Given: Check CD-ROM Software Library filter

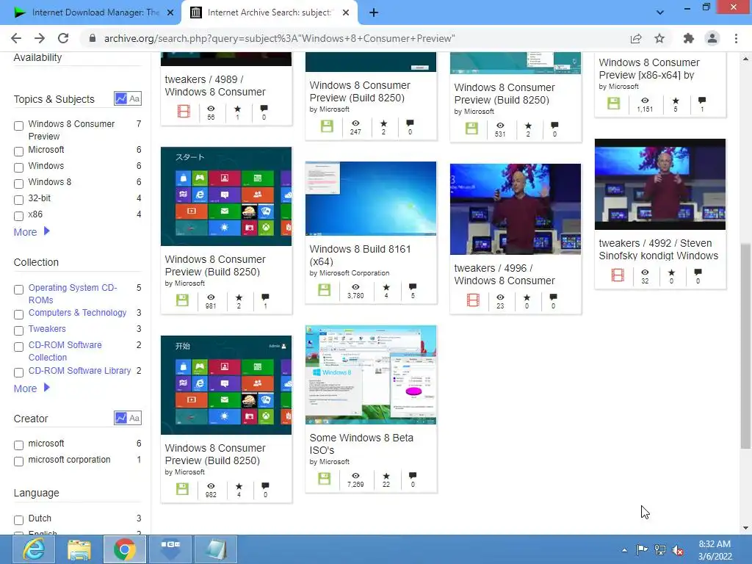Looking at the screenshot, I should [18, 372].
